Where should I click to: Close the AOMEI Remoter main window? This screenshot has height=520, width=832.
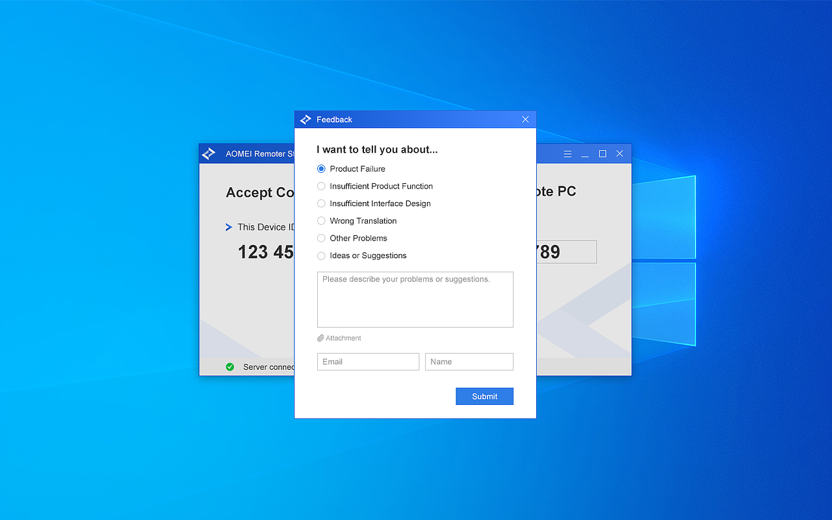tap(619, 154)
